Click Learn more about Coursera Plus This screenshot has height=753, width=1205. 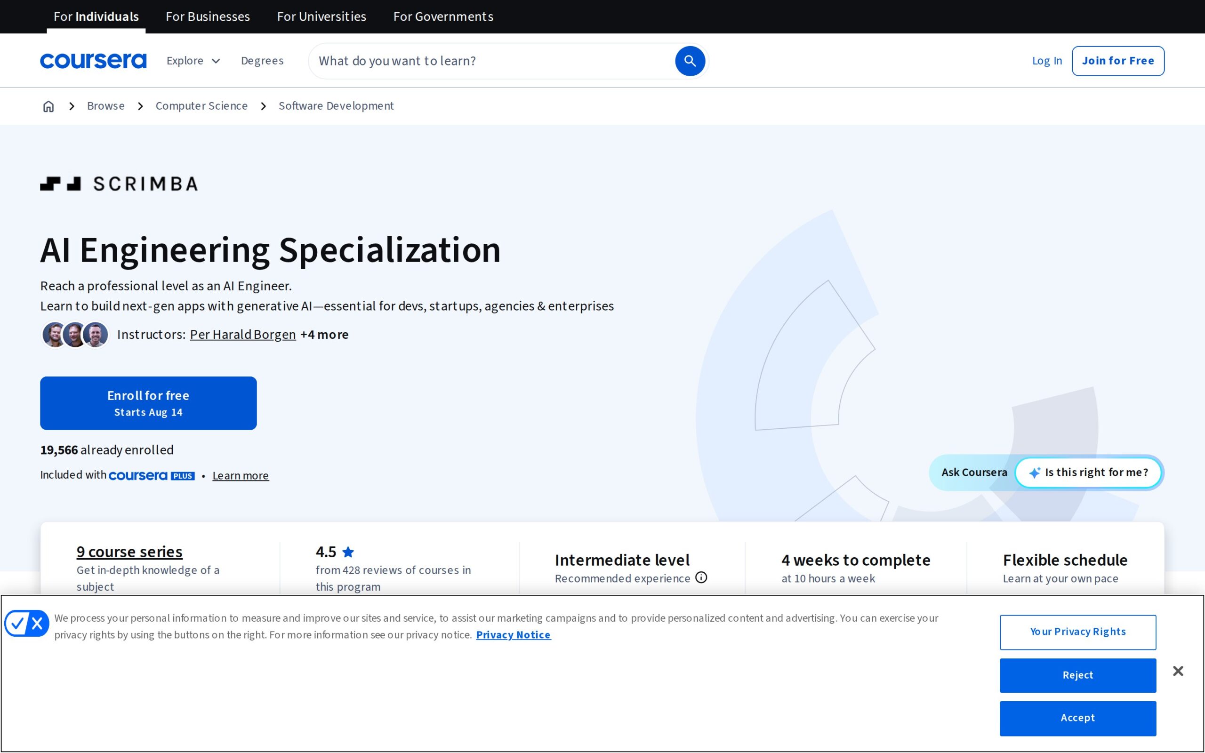click(241, 476)
